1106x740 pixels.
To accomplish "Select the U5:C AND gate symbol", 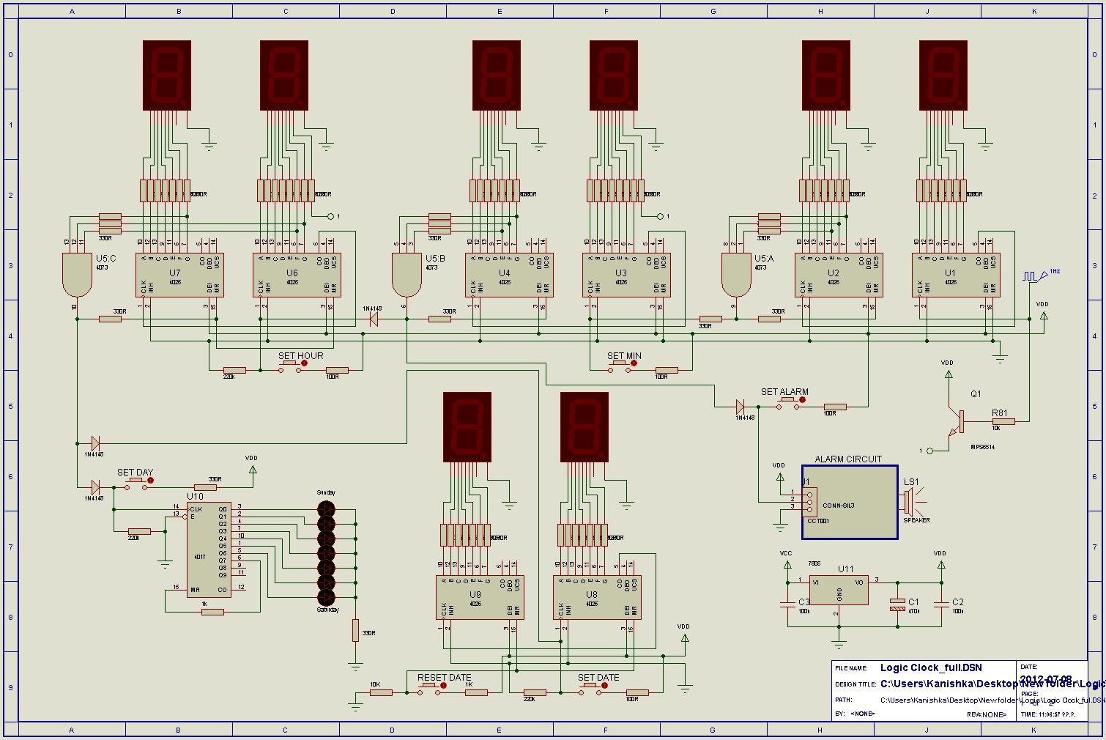I will 77,275.
